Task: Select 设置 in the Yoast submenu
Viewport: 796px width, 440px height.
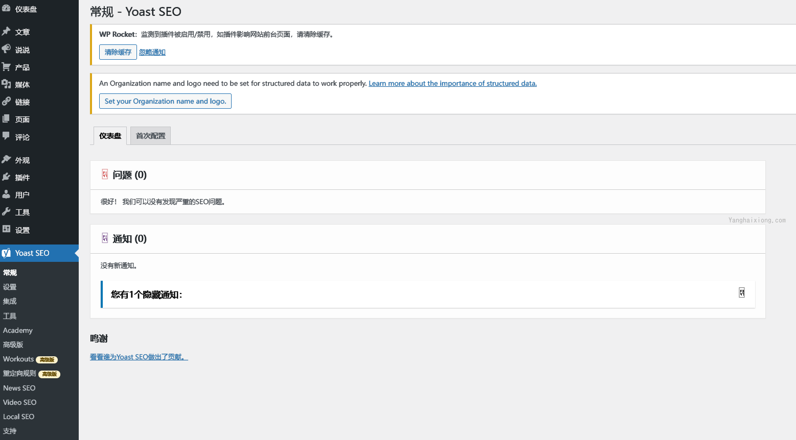Action: [10, 287]
